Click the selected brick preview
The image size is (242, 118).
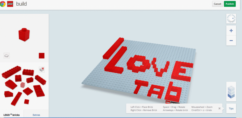[x=24, y=35]
